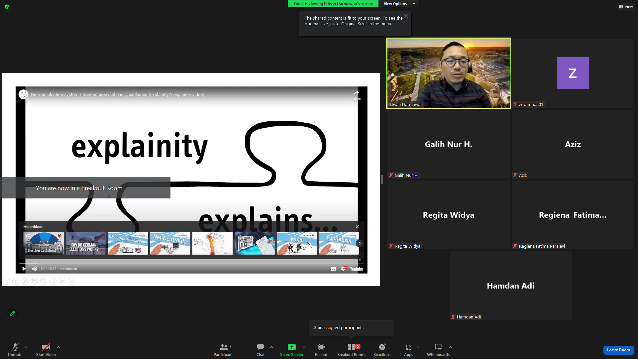Dismiss the shared content size tip
The width and height of the screenshot is (638, 359).
click(406, 16)
